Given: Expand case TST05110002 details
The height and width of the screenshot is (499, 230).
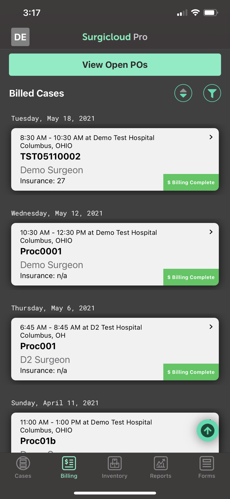Looking at the screenshot, I should click(210, 137).
